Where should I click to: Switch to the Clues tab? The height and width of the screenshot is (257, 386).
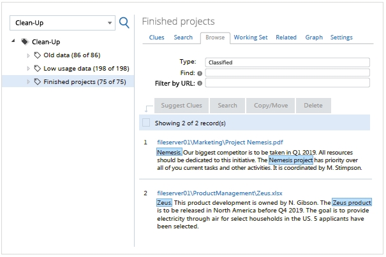tap(156, 38)
